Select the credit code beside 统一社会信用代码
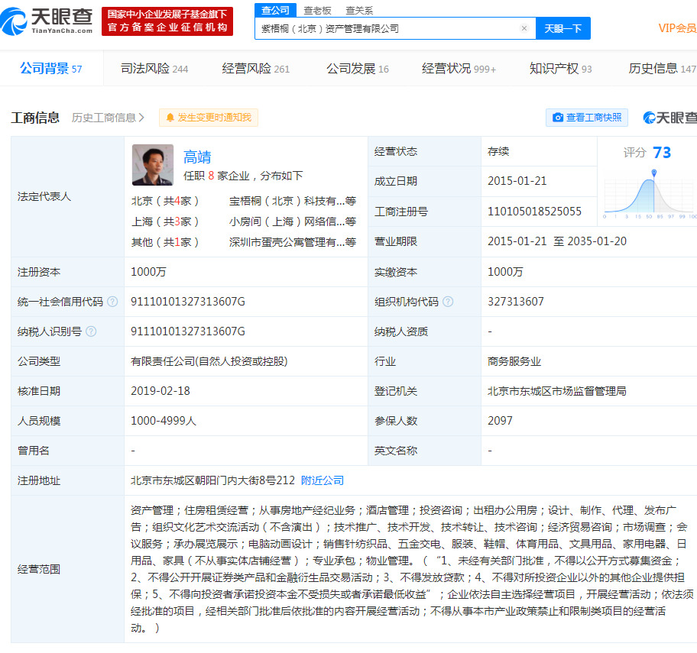Image resolution: width=697 pixels, height=653 pixels. (187, 302)
